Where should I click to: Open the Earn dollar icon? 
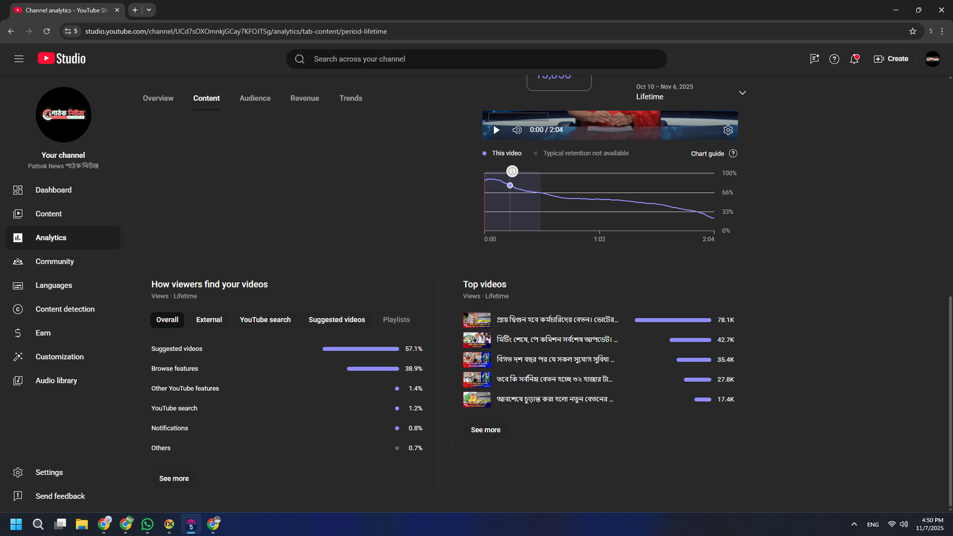pos(18,333)
